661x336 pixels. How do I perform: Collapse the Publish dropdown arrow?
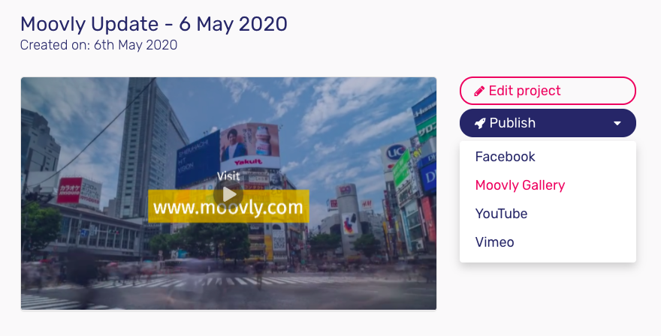pos(617,123)
